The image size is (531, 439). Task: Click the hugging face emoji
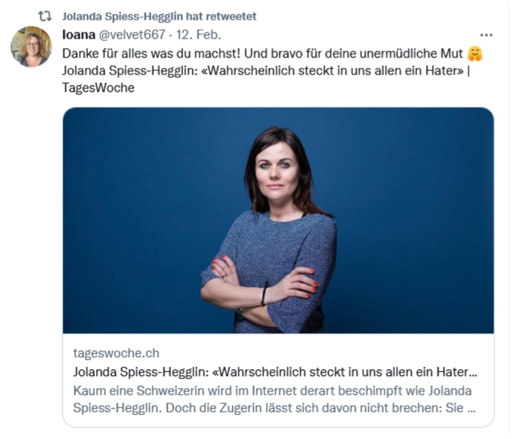tap(475, 54)
